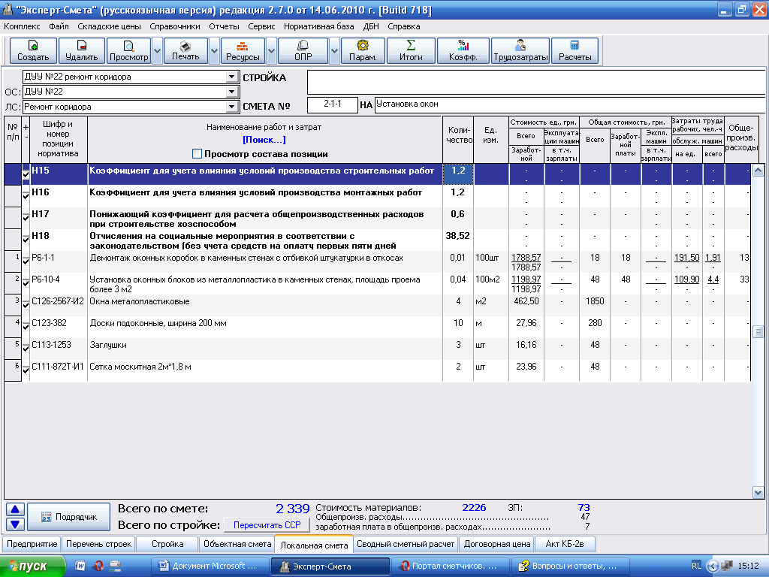Enable Просмотр состава позиции checkbox

pyautogui.click(x=198, y=154)
